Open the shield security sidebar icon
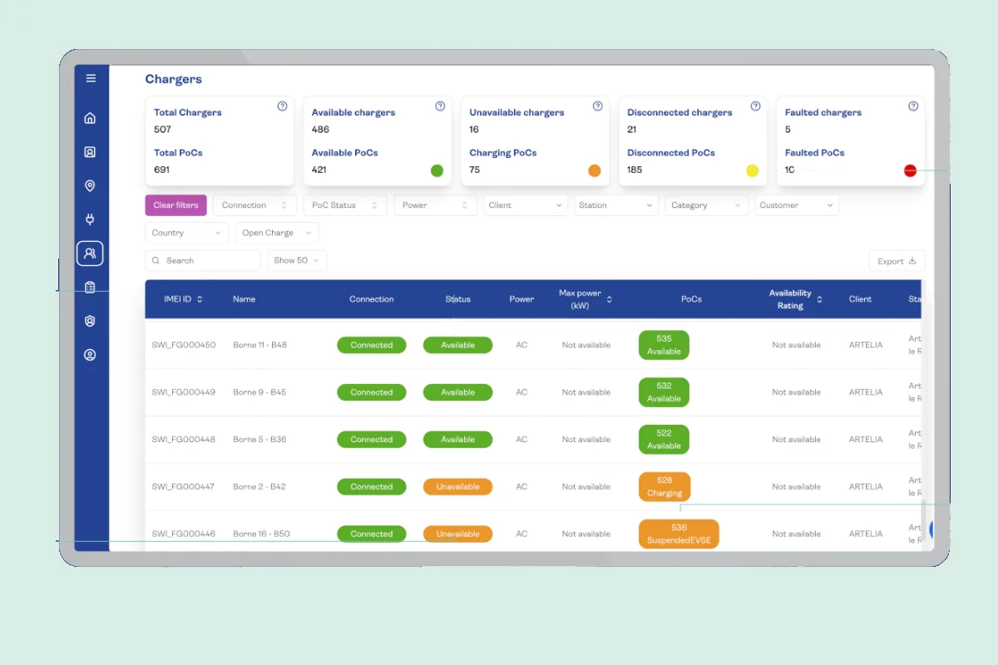The height and width of the screenshot is (665, 998). click(90, 321)
